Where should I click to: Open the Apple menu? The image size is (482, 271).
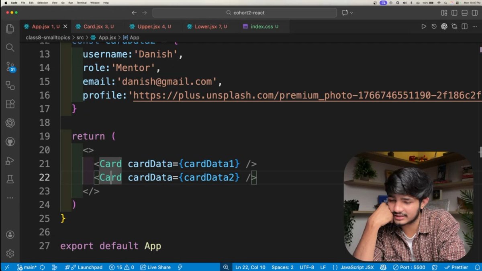point(5,3)
